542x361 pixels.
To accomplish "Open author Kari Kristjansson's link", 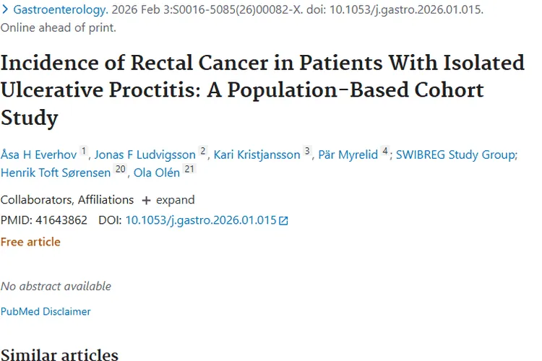I will [257, 155].
